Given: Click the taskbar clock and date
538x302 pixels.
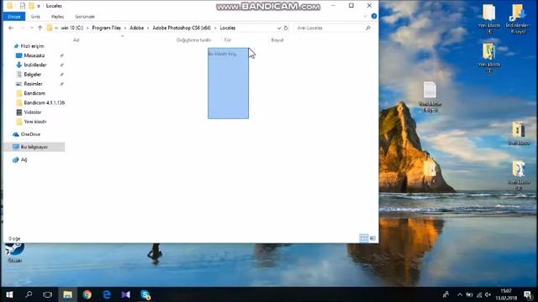Looking at the screenshot, I should point(506,294).
